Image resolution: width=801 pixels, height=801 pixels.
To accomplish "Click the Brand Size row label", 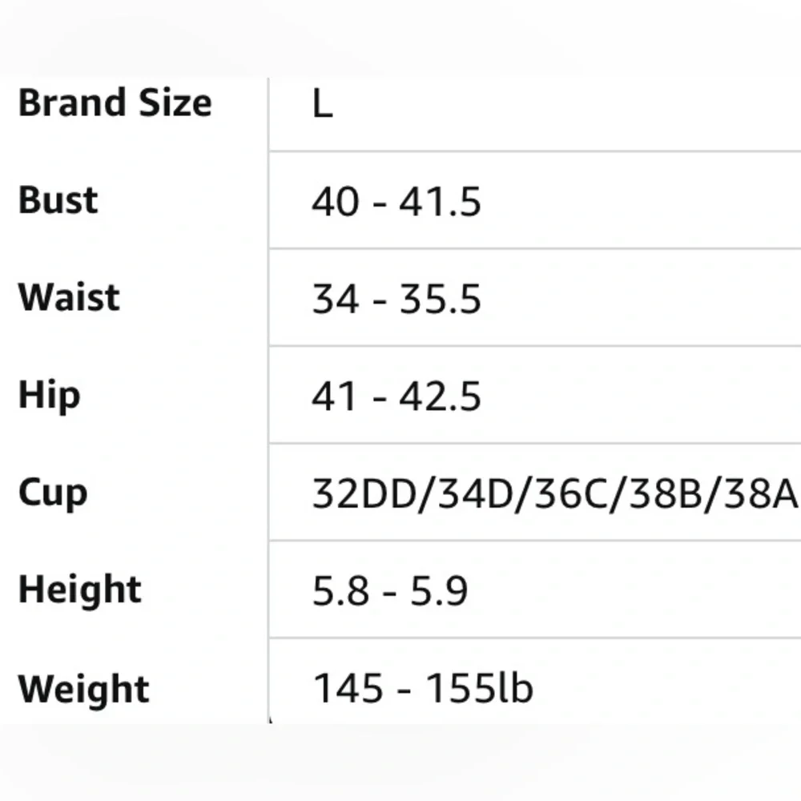I will pyautogui.click(x=115, y=103).
